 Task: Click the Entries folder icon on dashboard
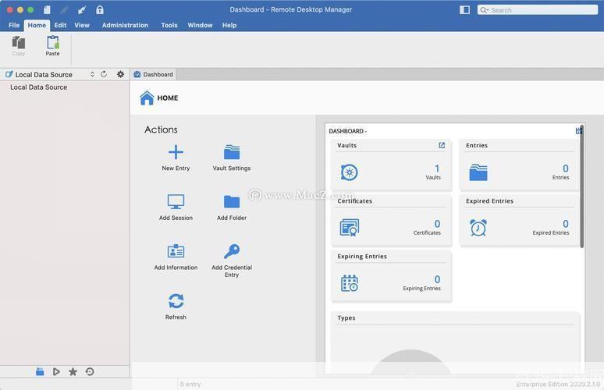[478, 172]
